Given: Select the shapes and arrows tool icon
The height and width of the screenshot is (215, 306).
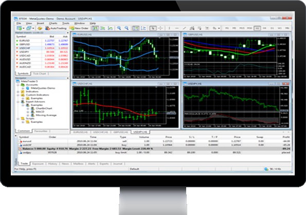Looking at the screenshot, I should point(214,28).
